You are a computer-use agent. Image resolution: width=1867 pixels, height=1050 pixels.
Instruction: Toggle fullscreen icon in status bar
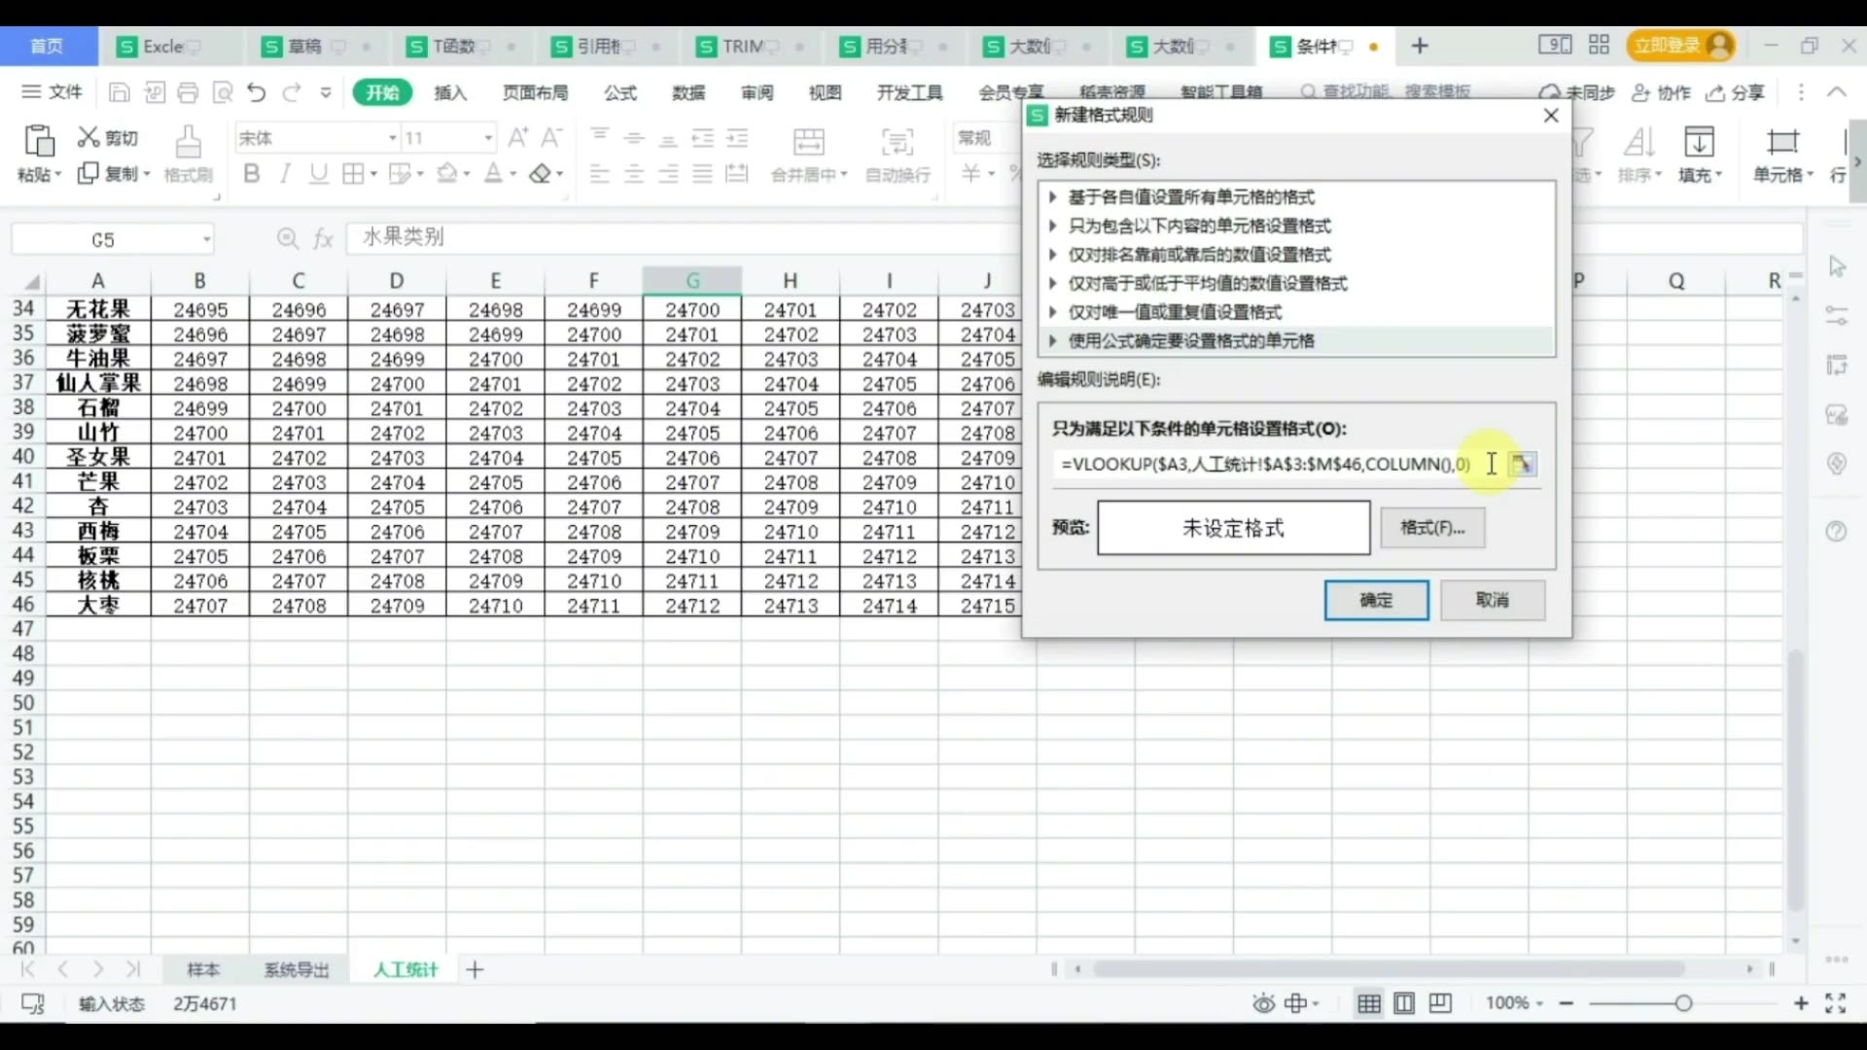[1835, 1003]
